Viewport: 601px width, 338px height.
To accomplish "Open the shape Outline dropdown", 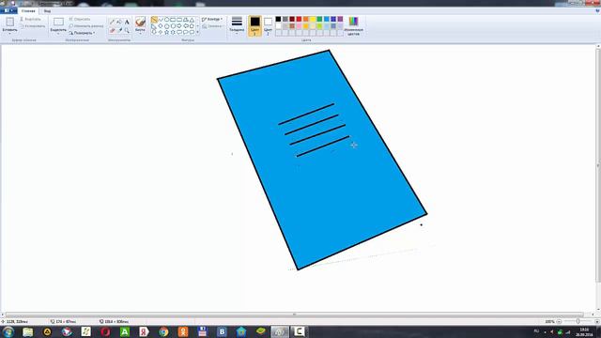I will (x=212, y=19).
